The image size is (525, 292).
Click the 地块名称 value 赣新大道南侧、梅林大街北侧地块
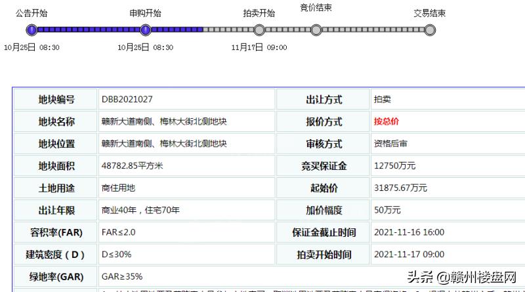point(164,121)
